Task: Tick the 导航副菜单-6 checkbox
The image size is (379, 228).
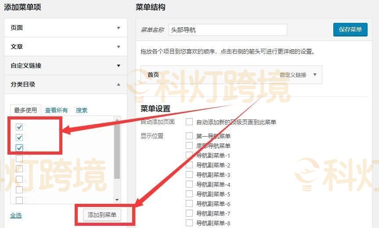Action: 189,203
